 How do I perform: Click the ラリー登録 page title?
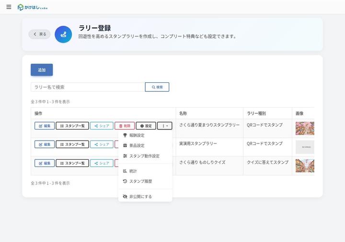95,28
